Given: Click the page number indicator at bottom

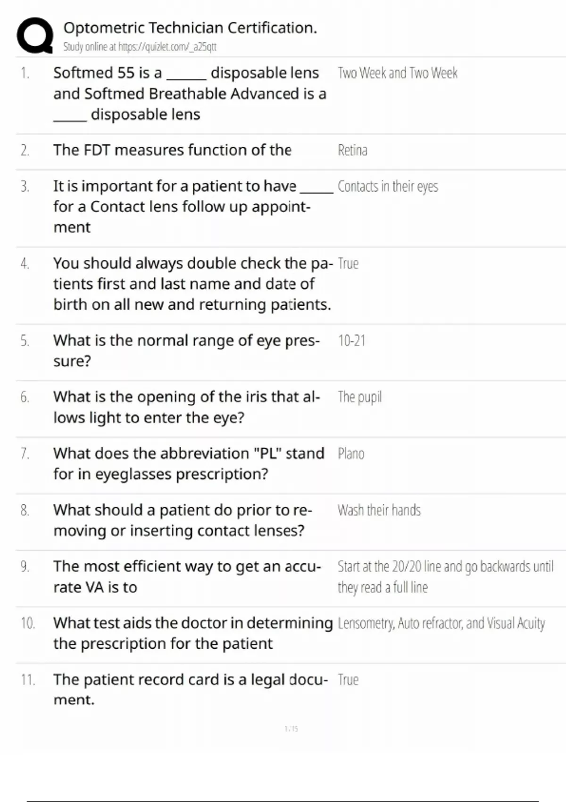Looking at the screenshot, I should point(291,729).
